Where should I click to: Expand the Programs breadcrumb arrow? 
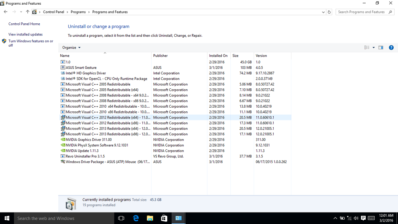(89, 12)
